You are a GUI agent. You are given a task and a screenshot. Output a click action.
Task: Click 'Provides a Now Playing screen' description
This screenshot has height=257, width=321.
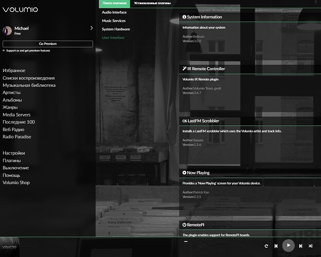coord(222,183)
